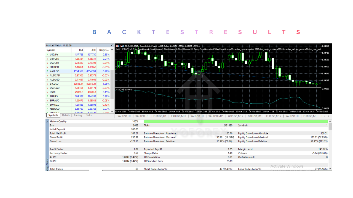Screen dimensions: 353x198
Task: Sort Market Watch by the Daily Change header
Action: (x=104, y=50)
